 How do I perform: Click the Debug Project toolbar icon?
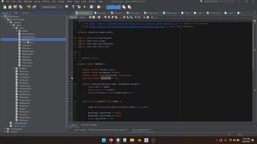(x=91, y=7)
